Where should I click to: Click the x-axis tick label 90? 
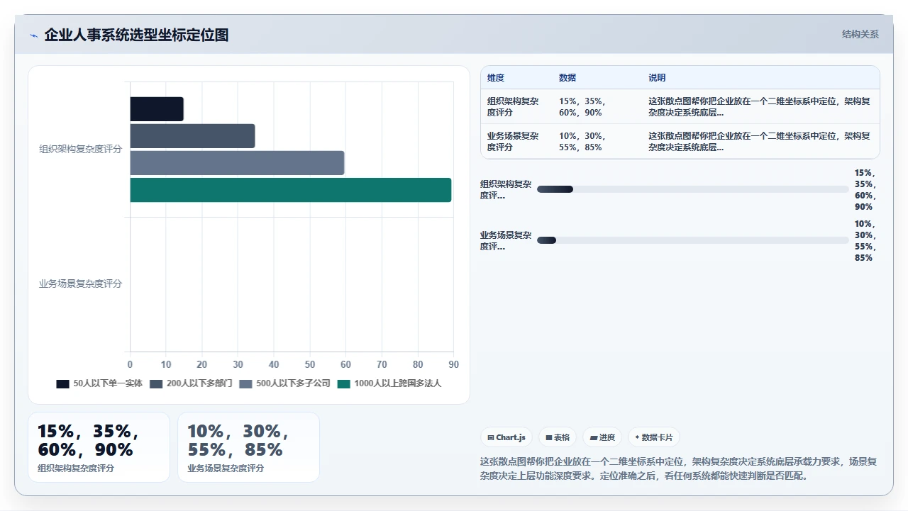[454, 364]
